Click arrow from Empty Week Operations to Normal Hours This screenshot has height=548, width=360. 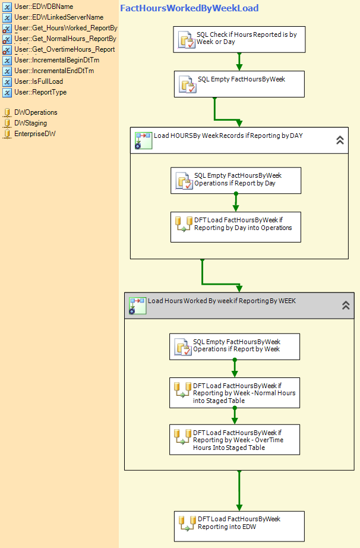[x=235, y=369]
